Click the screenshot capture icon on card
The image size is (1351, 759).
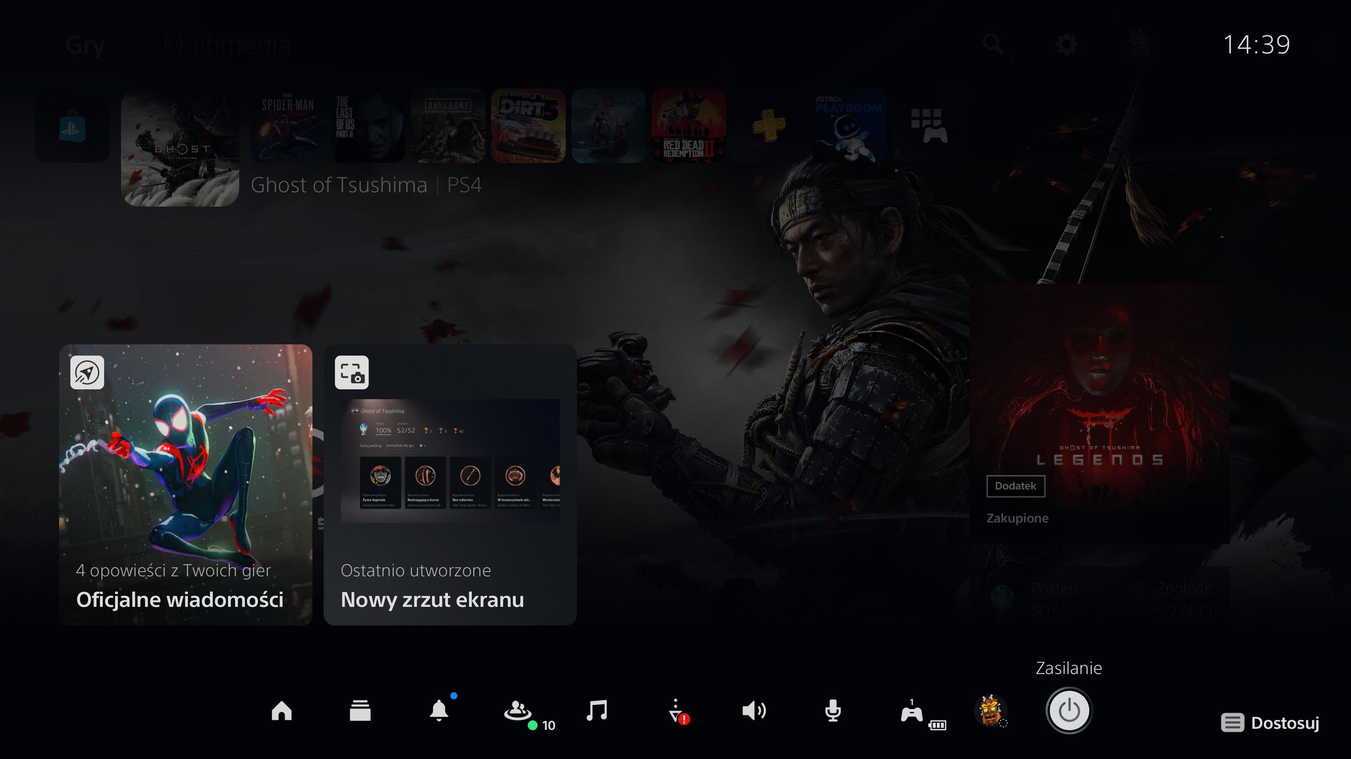[351, 373]
